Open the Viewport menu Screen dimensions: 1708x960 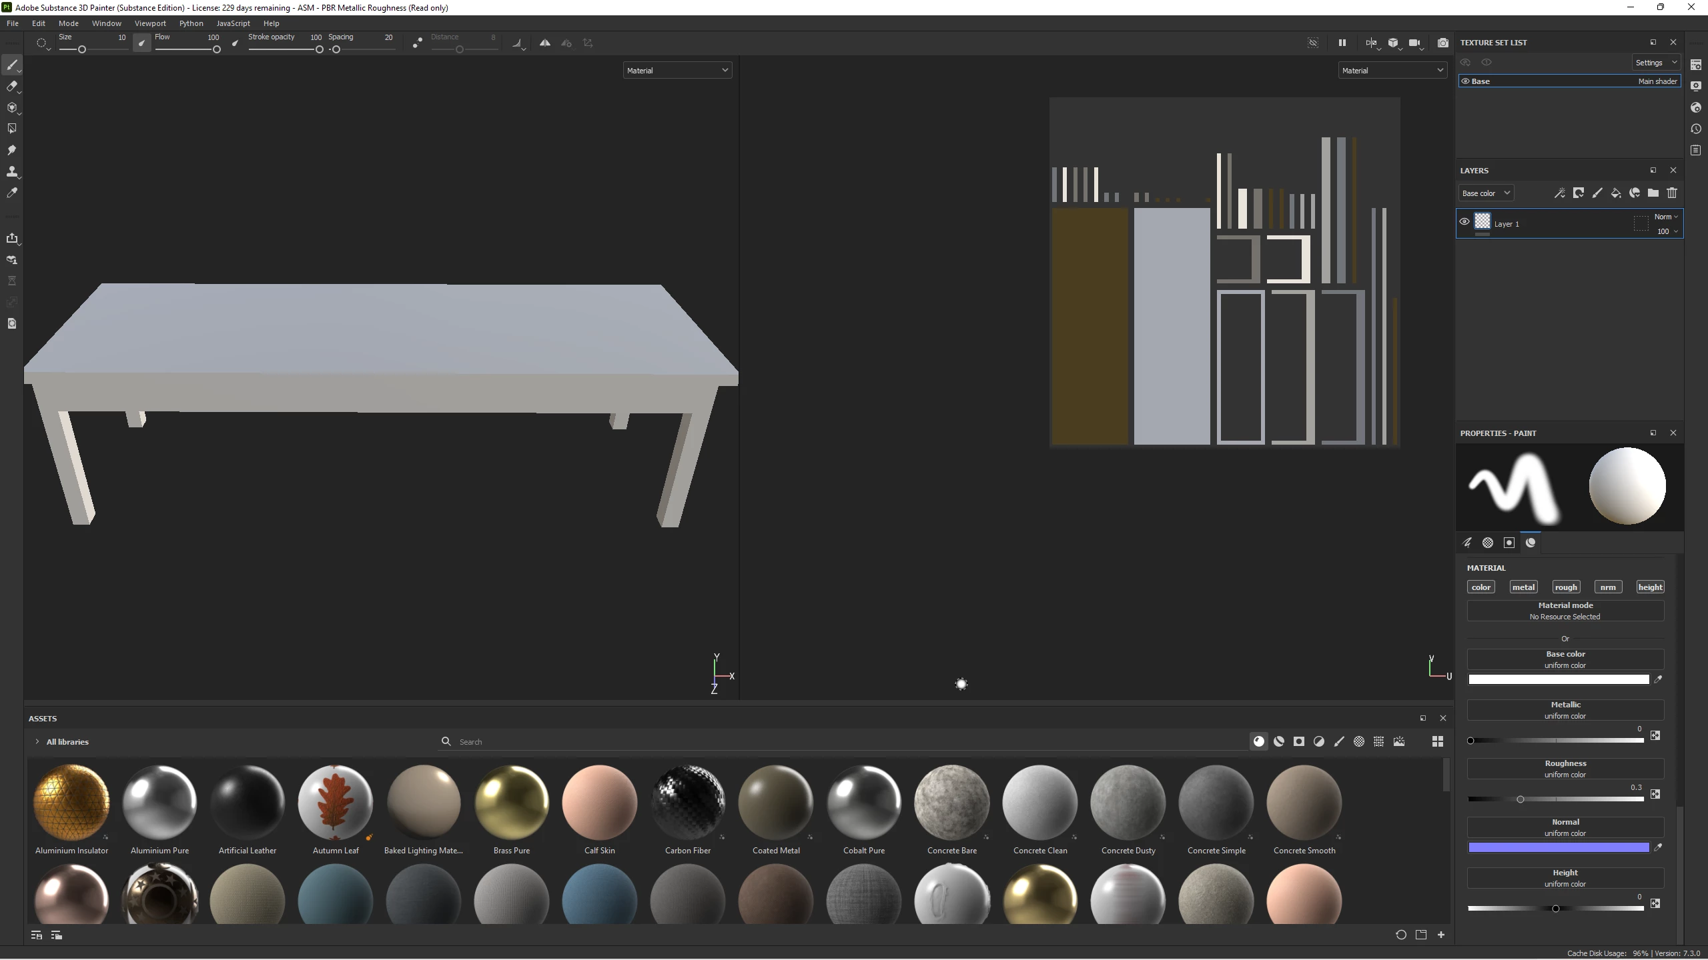tap(150, 23)
